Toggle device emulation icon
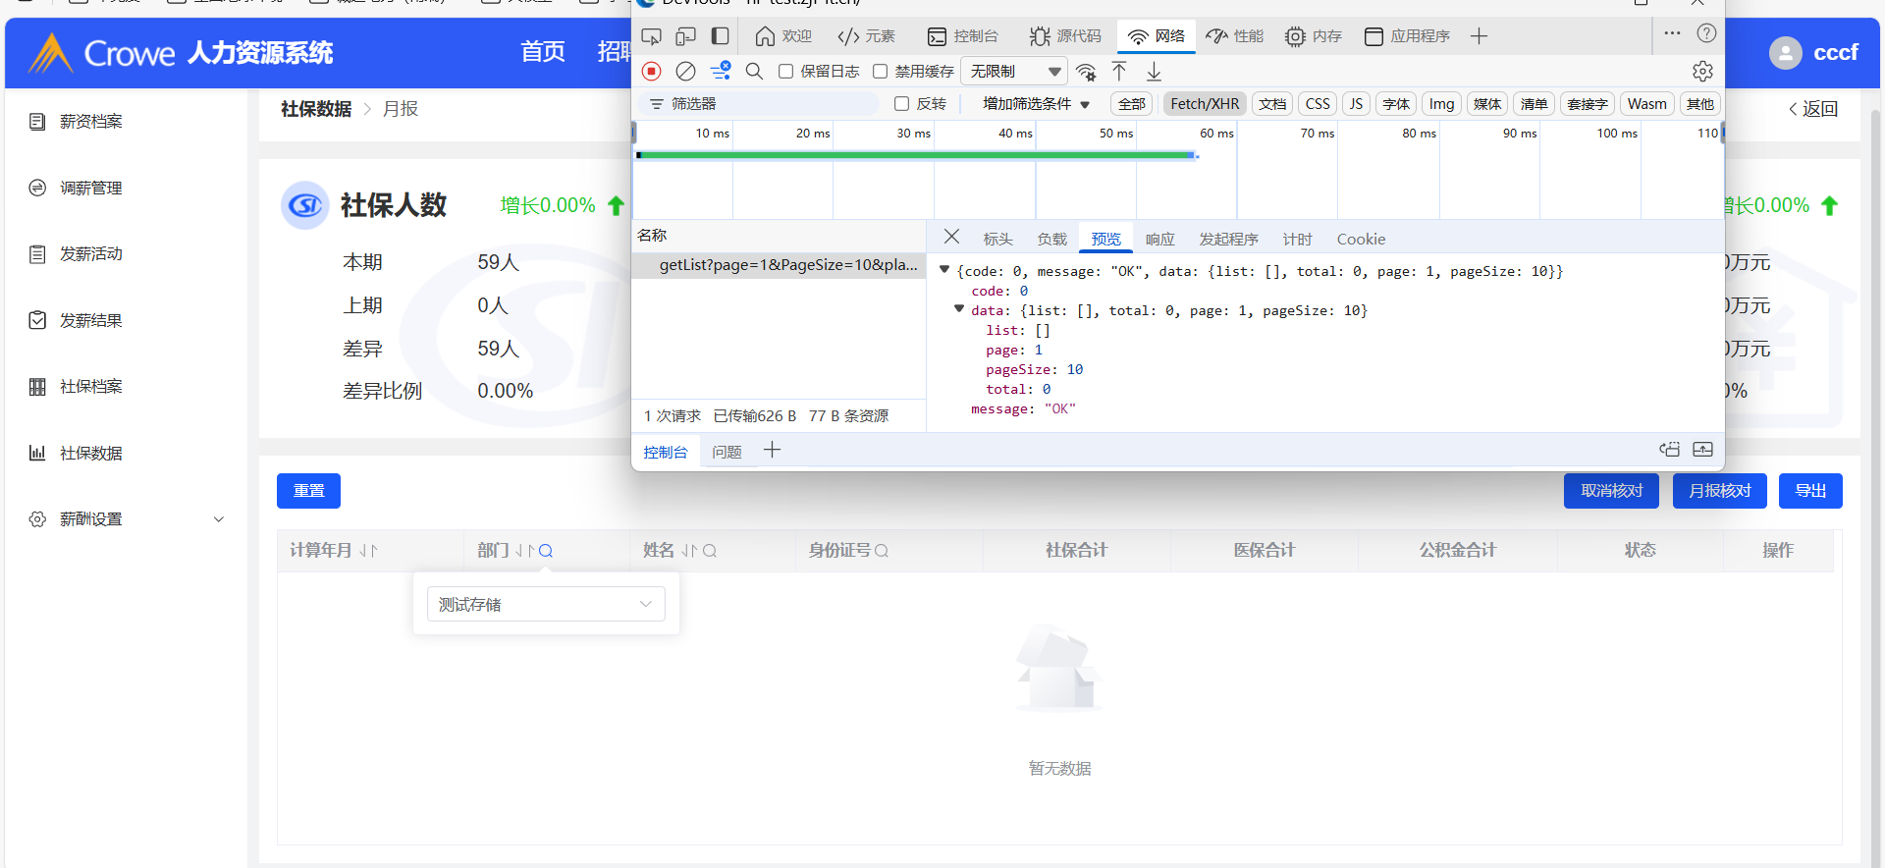Screen dimensions: 1885x868 [685, 36]
